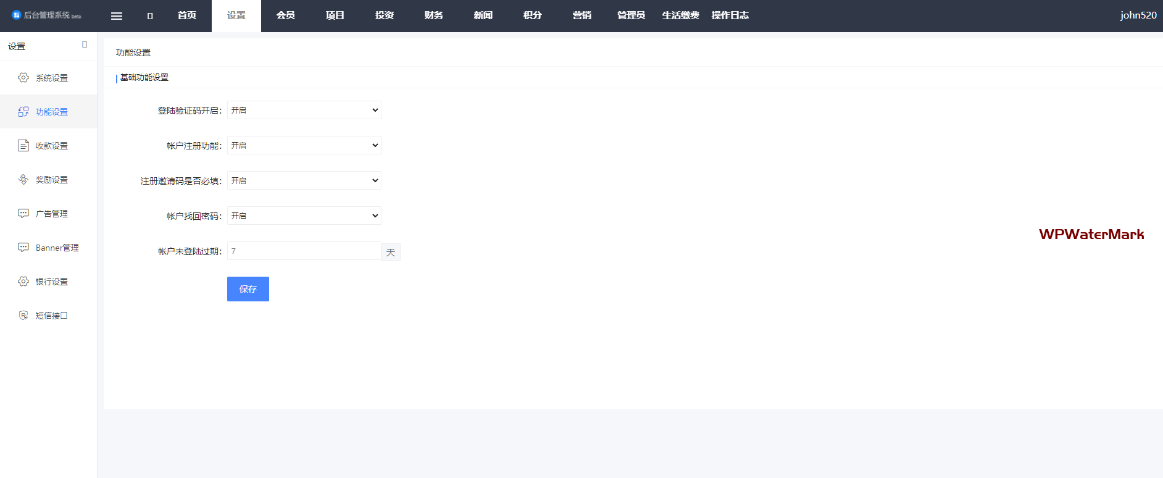The width and height of the screenshot is (1163, 478).
Task: Click the 广告管理 chat bubble icon
Action: point(23,214)
